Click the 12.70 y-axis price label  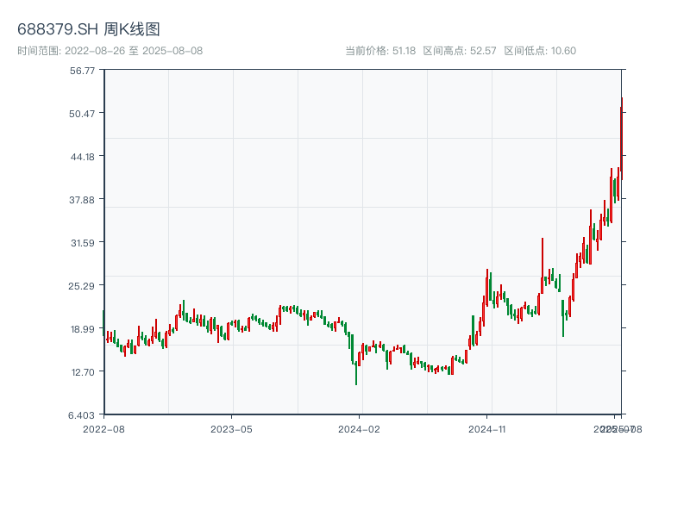tap(83, 372)
